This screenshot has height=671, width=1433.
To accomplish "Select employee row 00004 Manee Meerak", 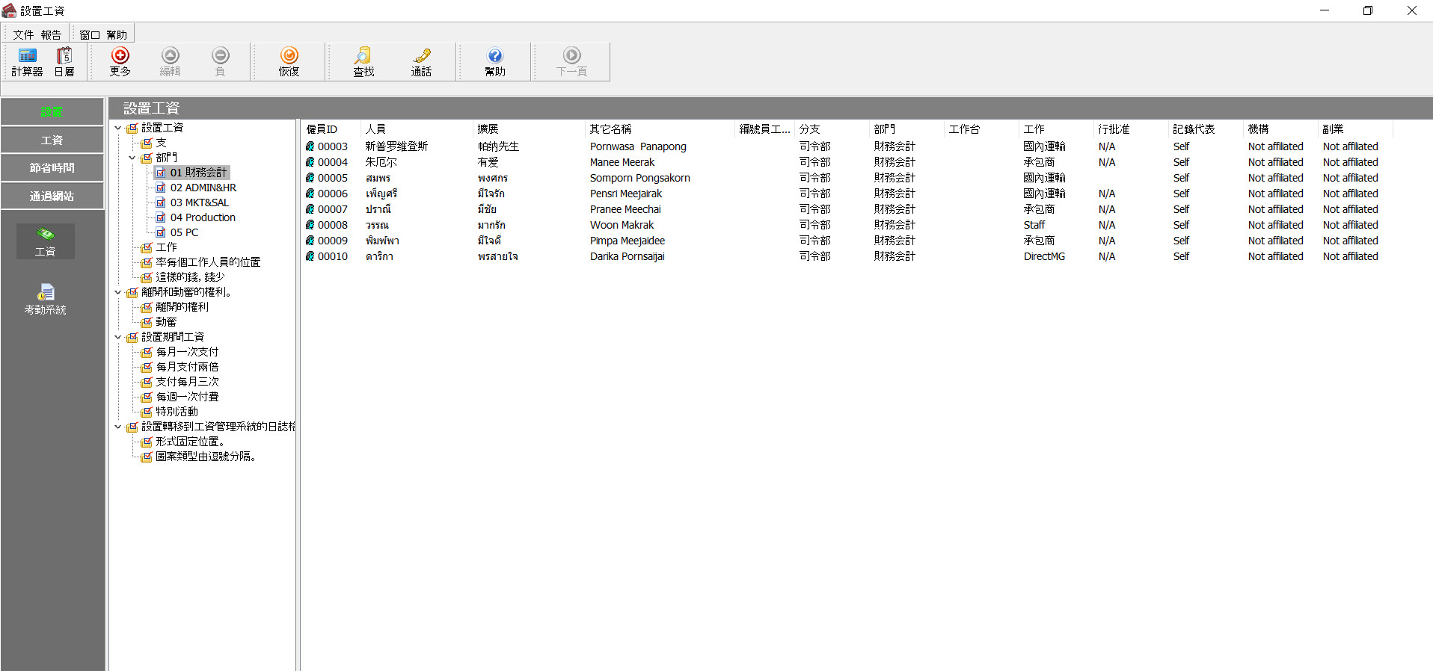I will [847, 162].
